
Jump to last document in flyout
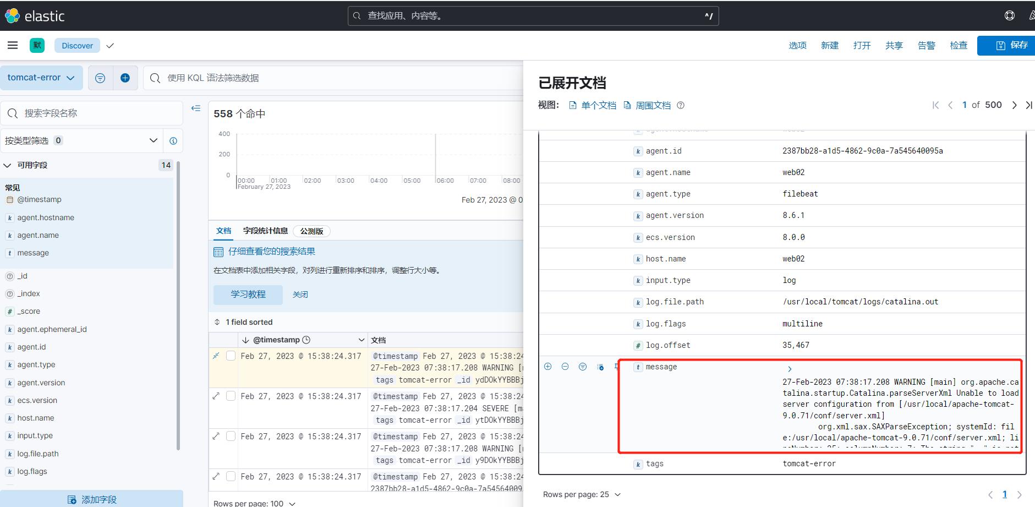coord(1029,105)
